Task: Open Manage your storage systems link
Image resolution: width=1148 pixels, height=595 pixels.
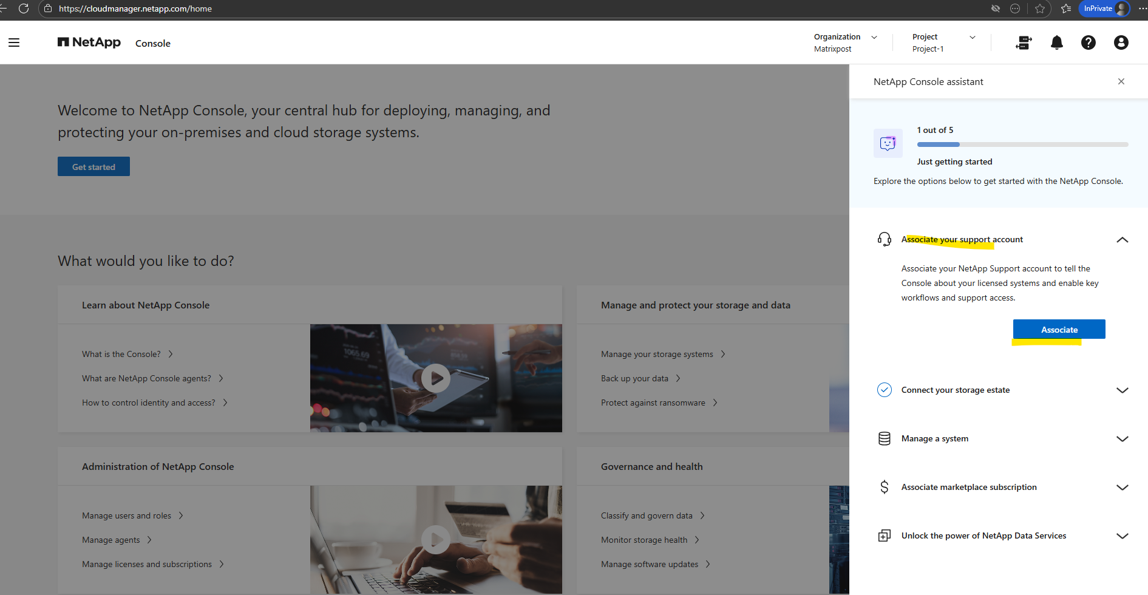Action: click(664, 354)
